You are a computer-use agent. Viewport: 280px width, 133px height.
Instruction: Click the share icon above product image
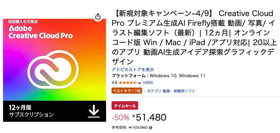click(x=98, y=17)
